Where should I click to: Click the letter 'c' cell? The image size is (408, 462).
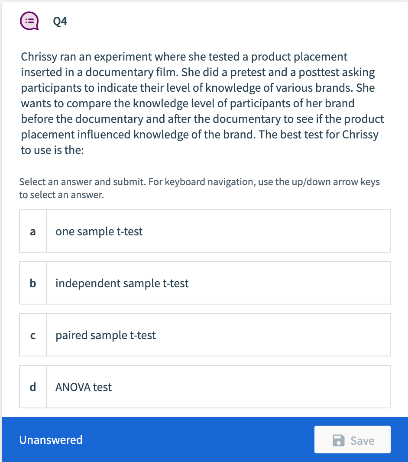pyautogui.click(x=32, y=335)
